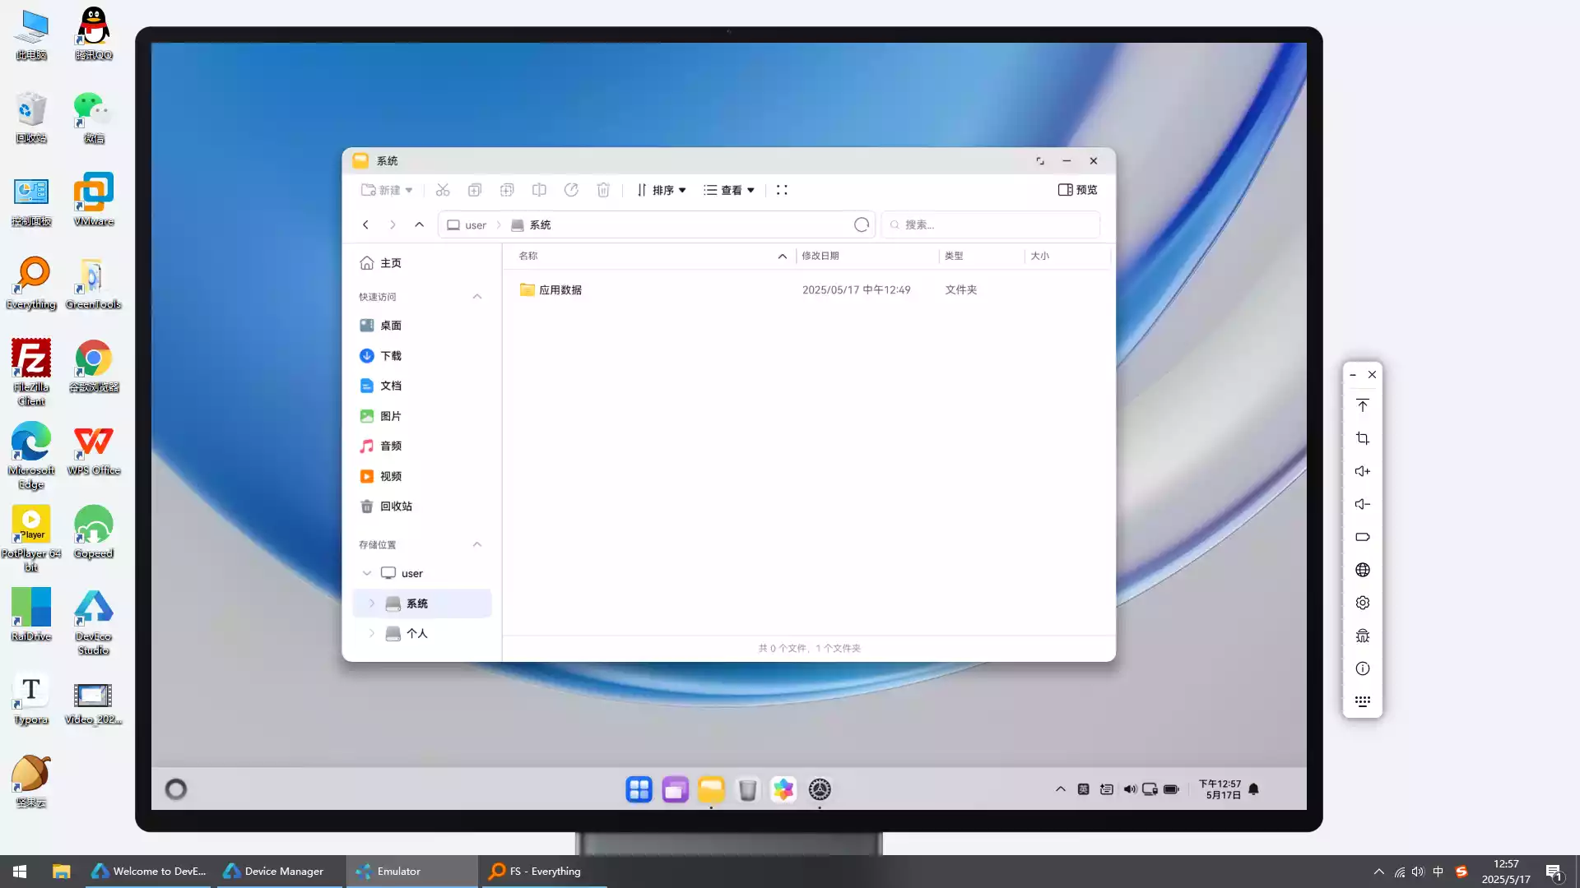Click the emulator bug debug icon
Image resolution: width=1580 pixels, height=888 pixels.
click(x=1363, y=636)
